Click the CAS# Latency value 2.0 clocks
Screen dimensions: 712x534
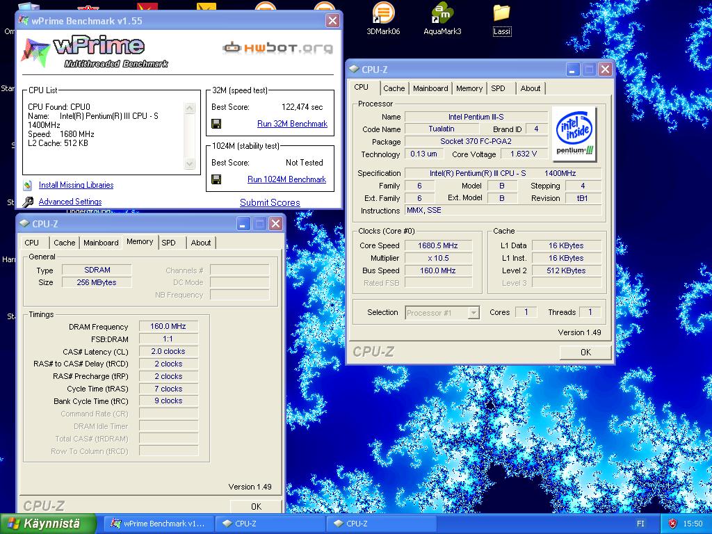[x=168, y=351]
